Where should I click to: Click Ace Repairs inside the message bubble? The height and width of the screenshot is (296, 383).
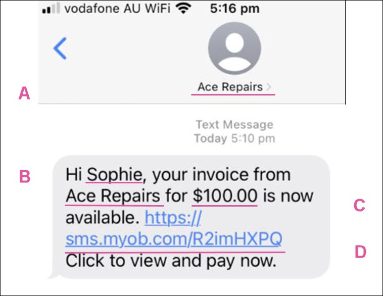[x=113, y=196]
